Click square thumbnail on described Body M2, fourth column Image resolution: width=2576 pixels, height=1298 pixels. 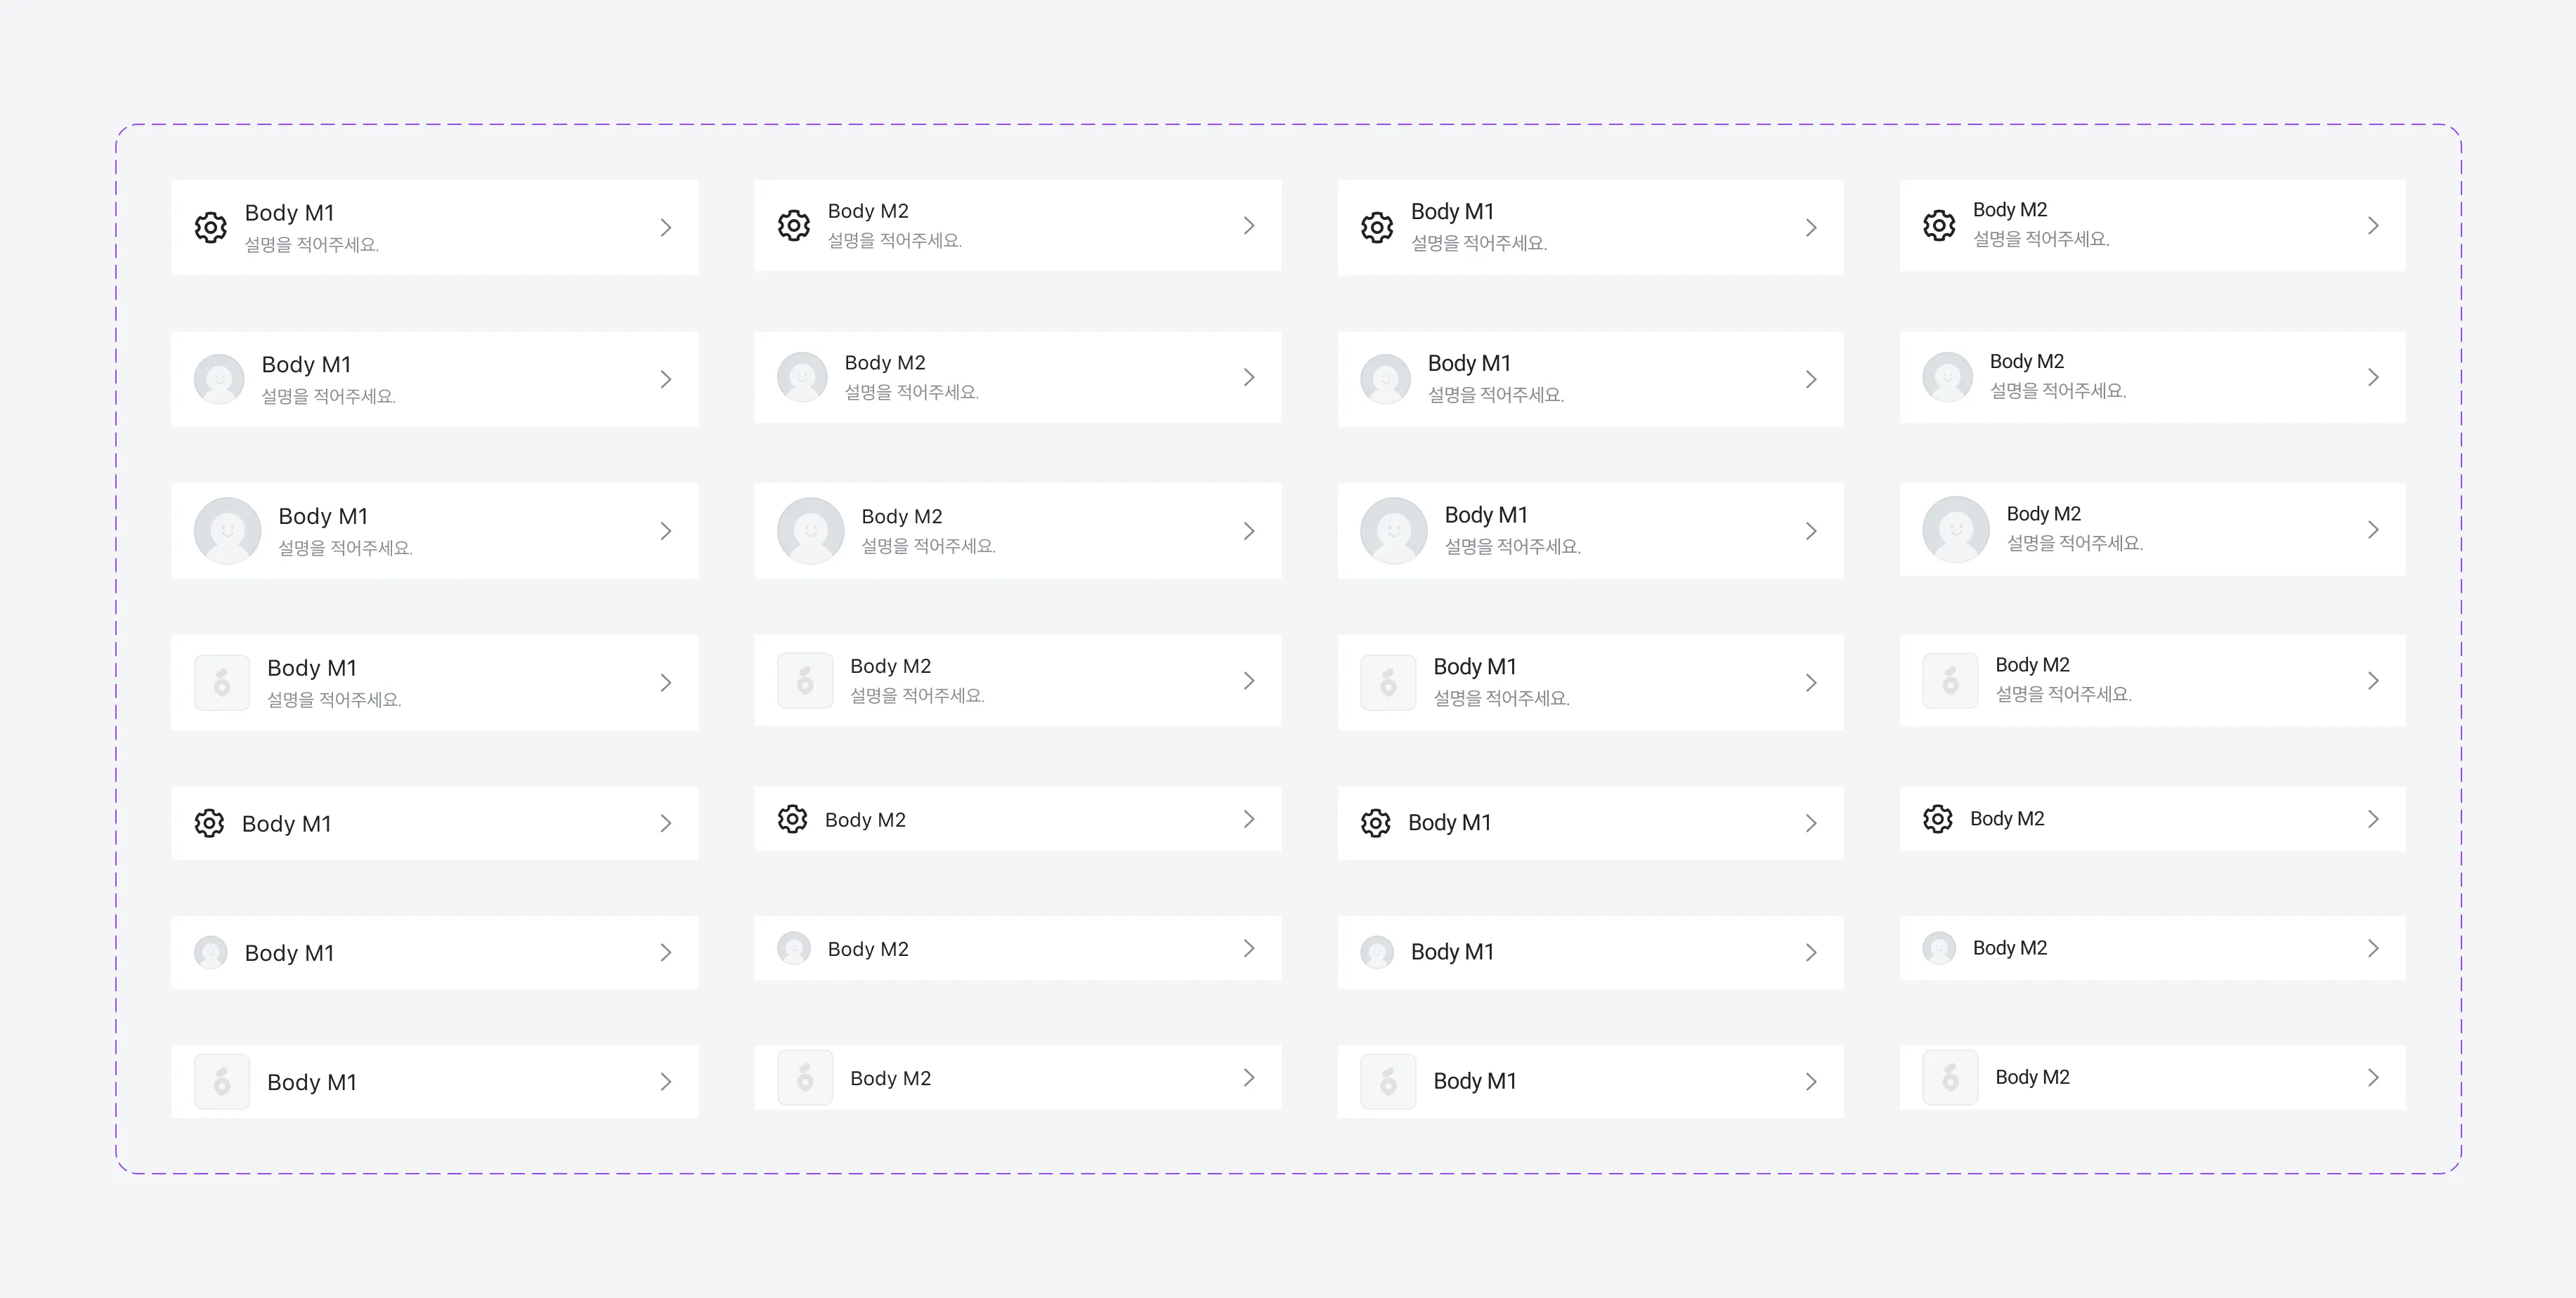(x=1950, y=681)
